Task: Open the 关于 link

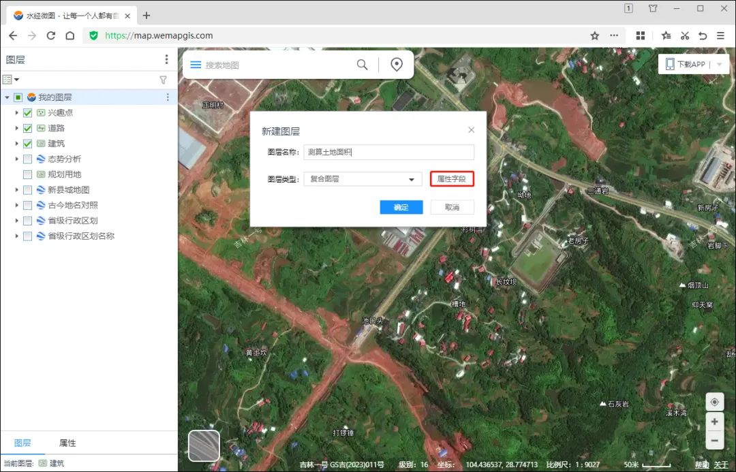Action: (x=721, y=465)
